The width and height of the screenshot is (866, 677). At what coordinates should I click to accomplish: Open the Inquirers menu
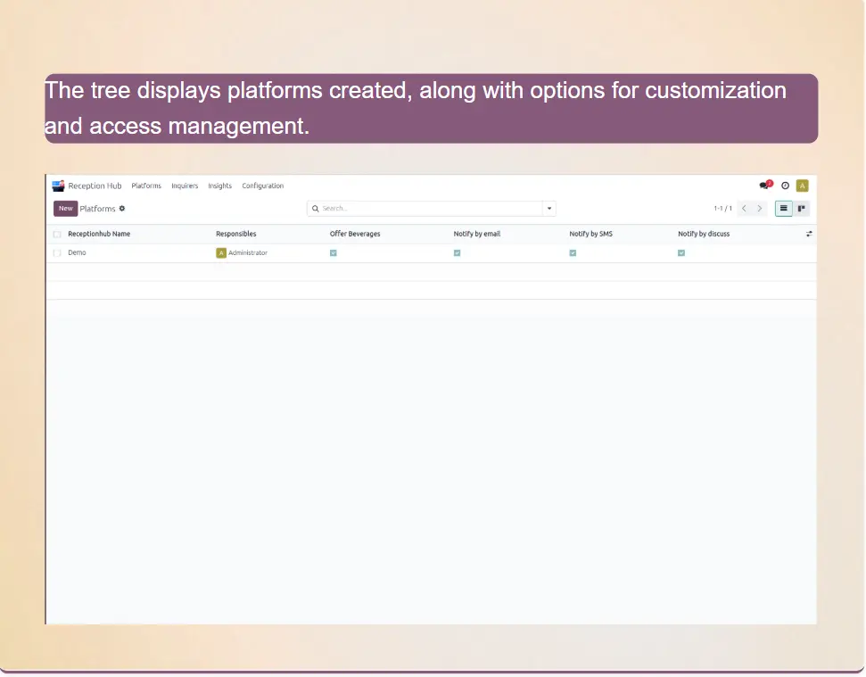(185, 186)
